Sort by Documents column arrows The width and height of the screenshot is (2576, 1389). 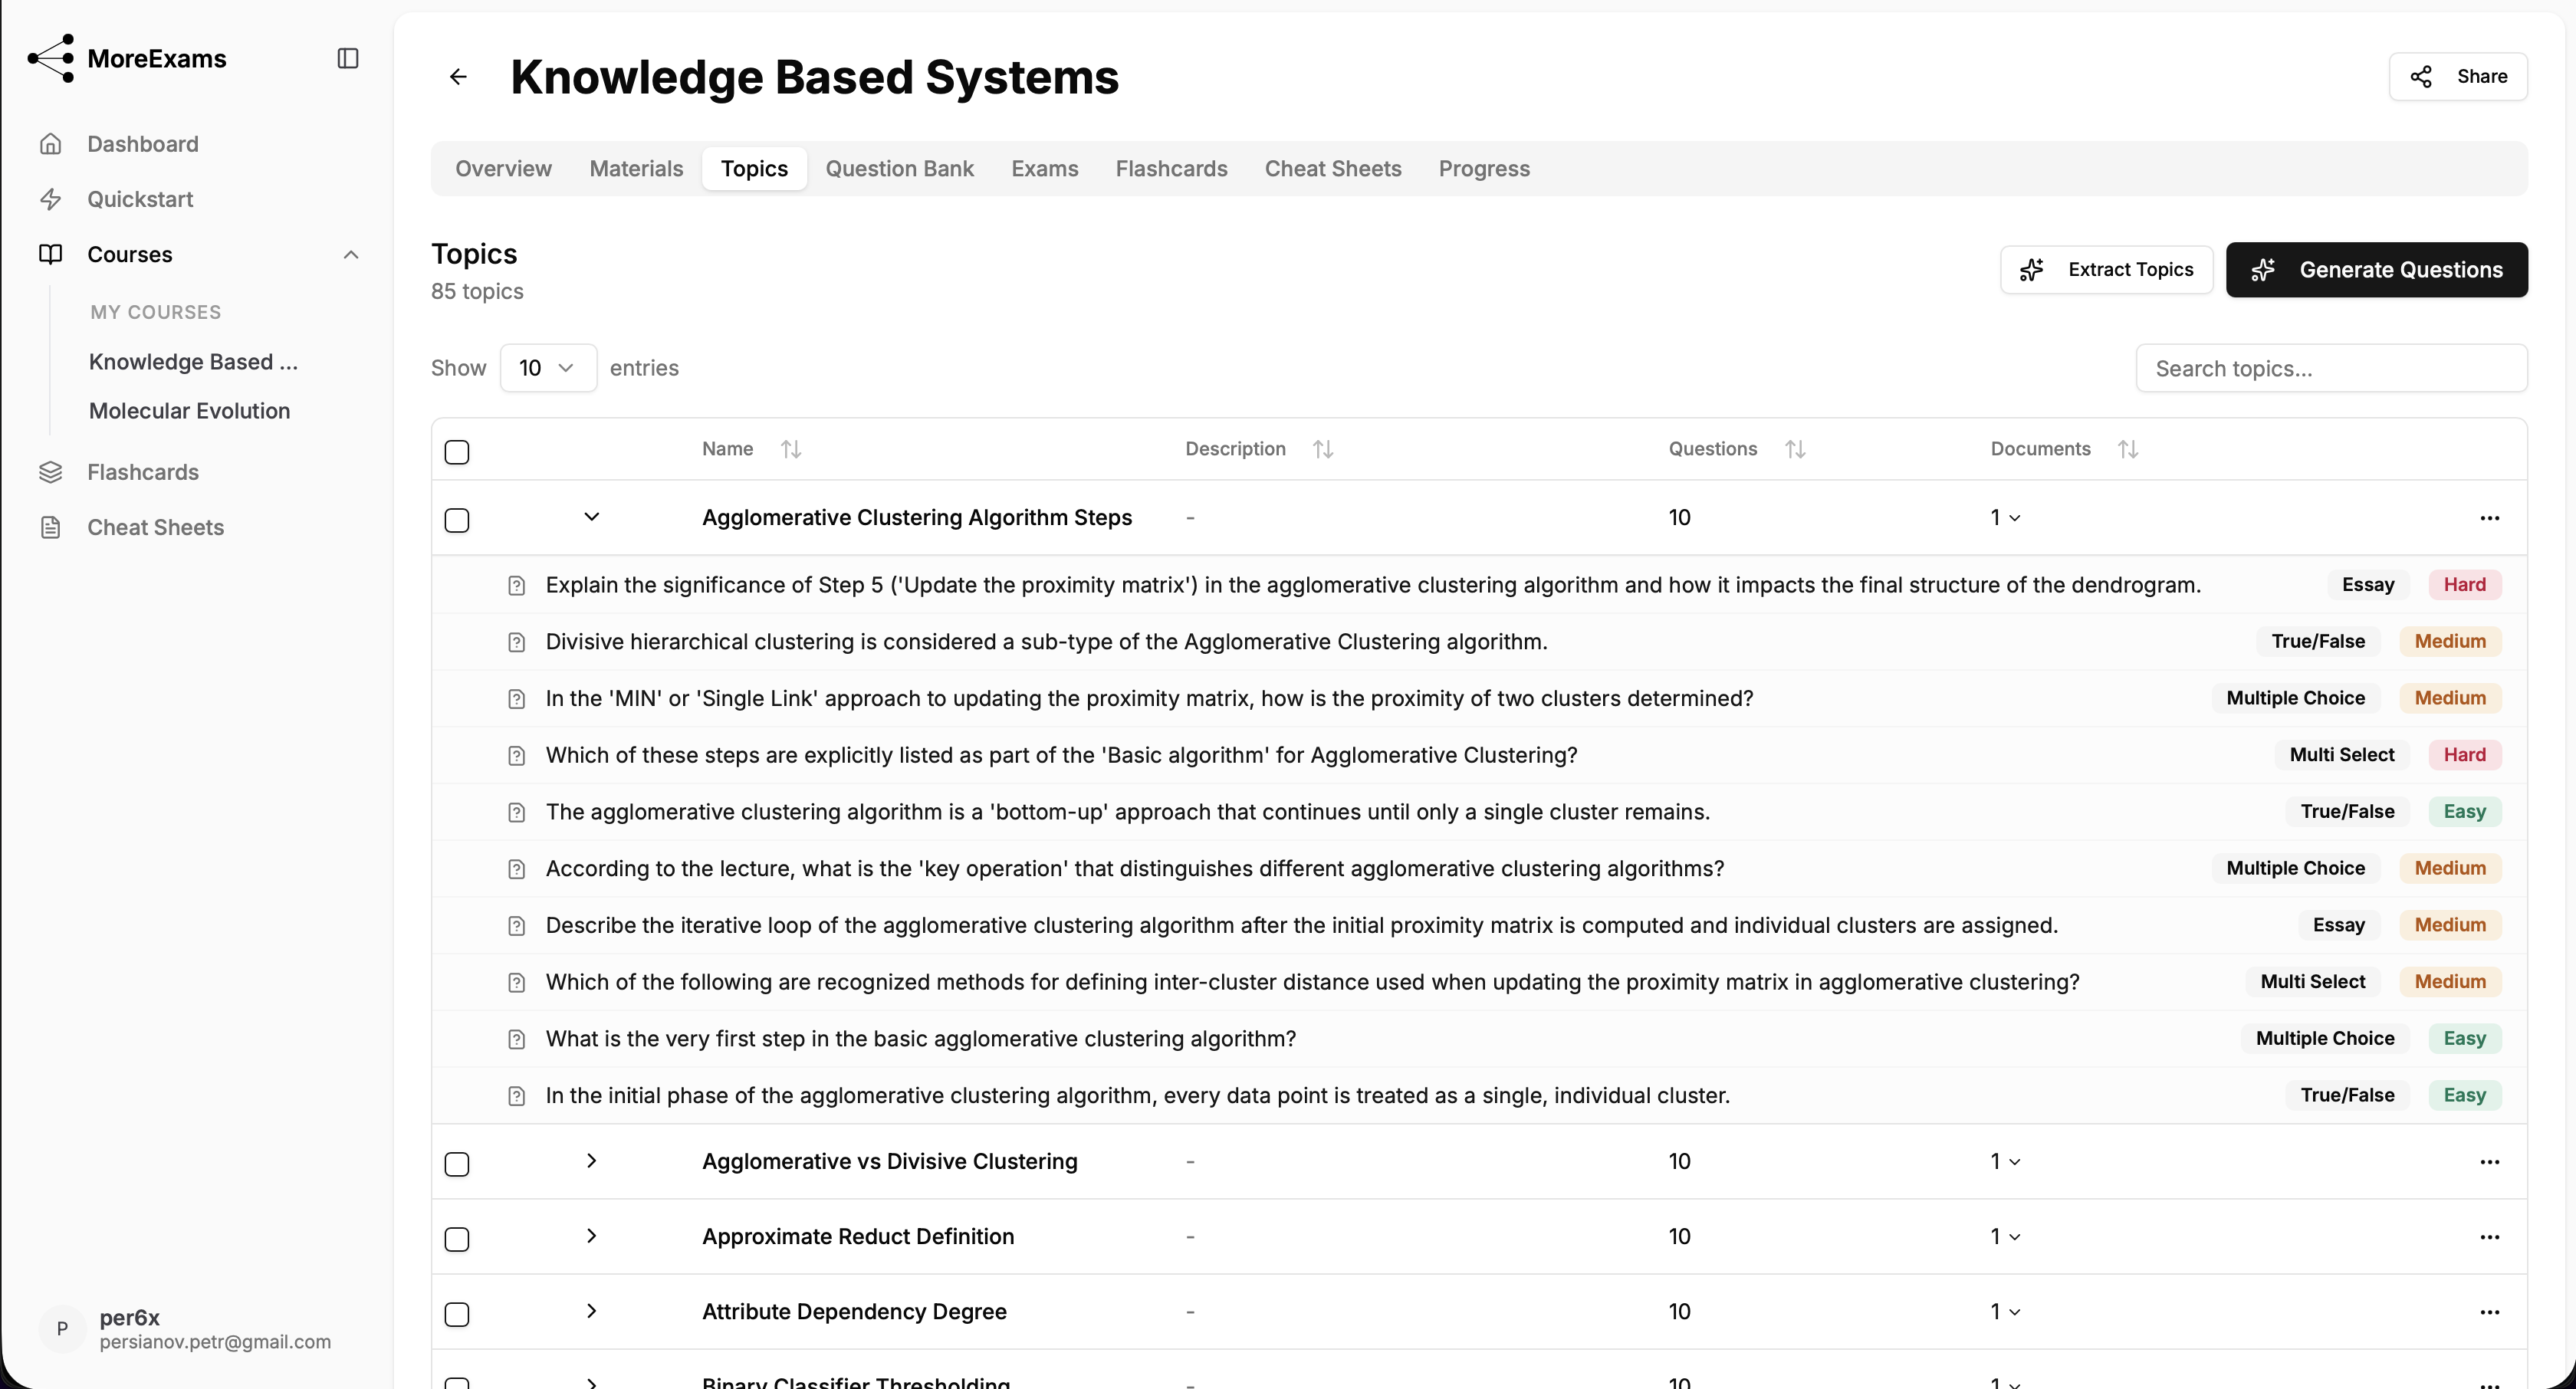click(2127, 449)
